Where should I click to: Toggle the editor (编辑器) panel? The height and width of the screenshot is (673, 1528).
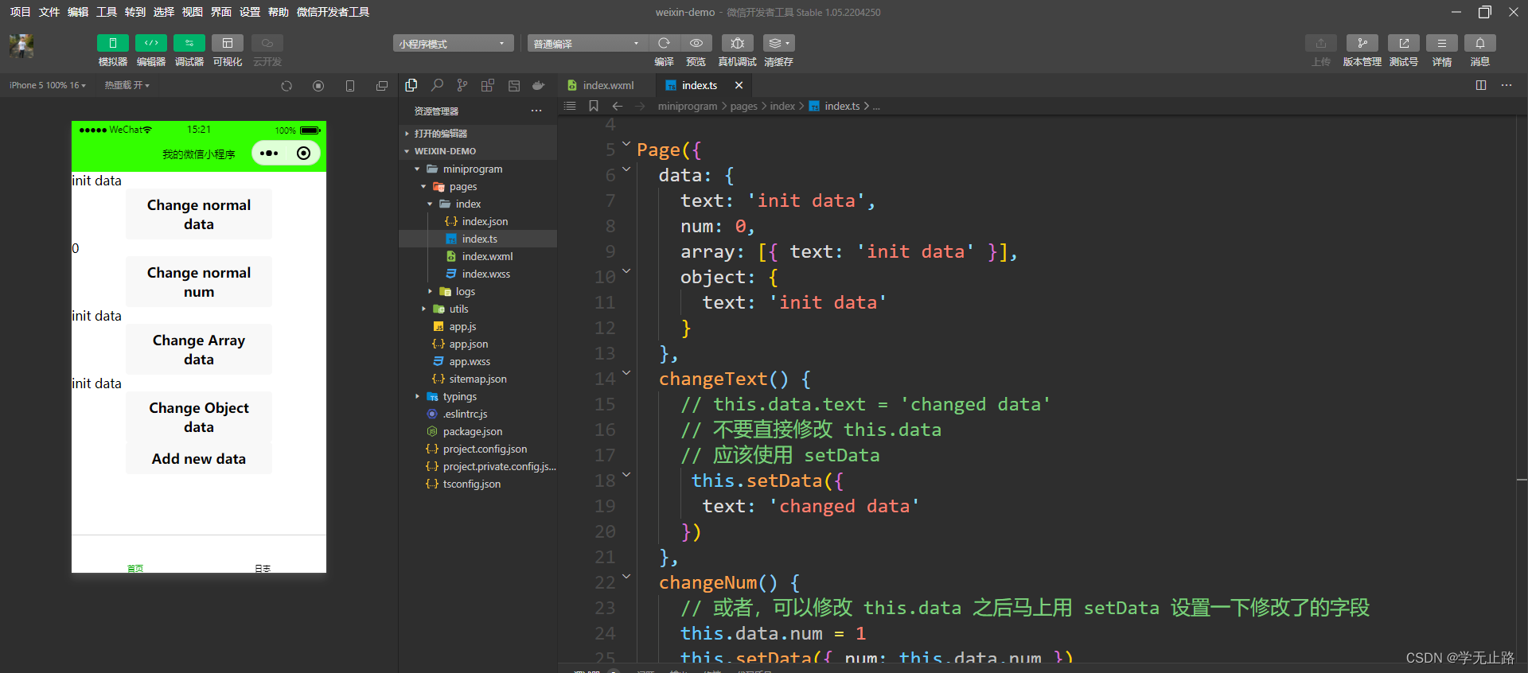coord(151,43)
